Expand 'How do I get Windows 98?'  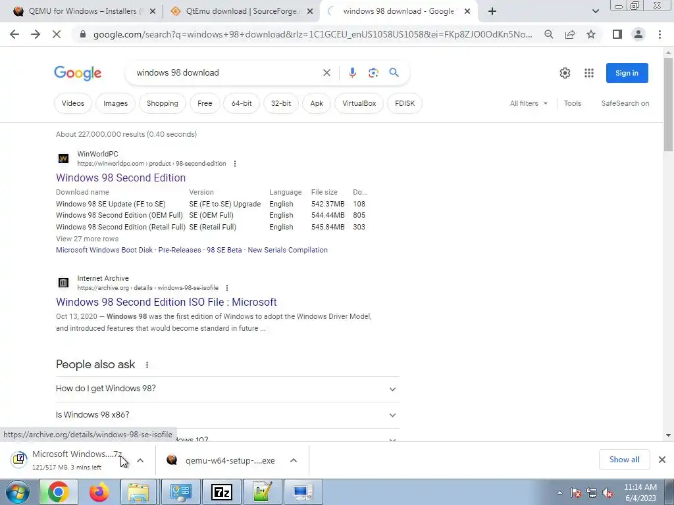[x=228, y=389]
